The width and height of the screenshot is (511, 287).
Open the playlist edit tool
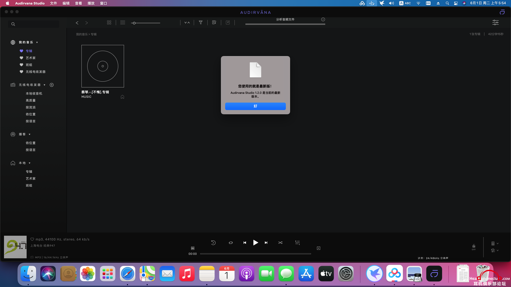point(214,23)
